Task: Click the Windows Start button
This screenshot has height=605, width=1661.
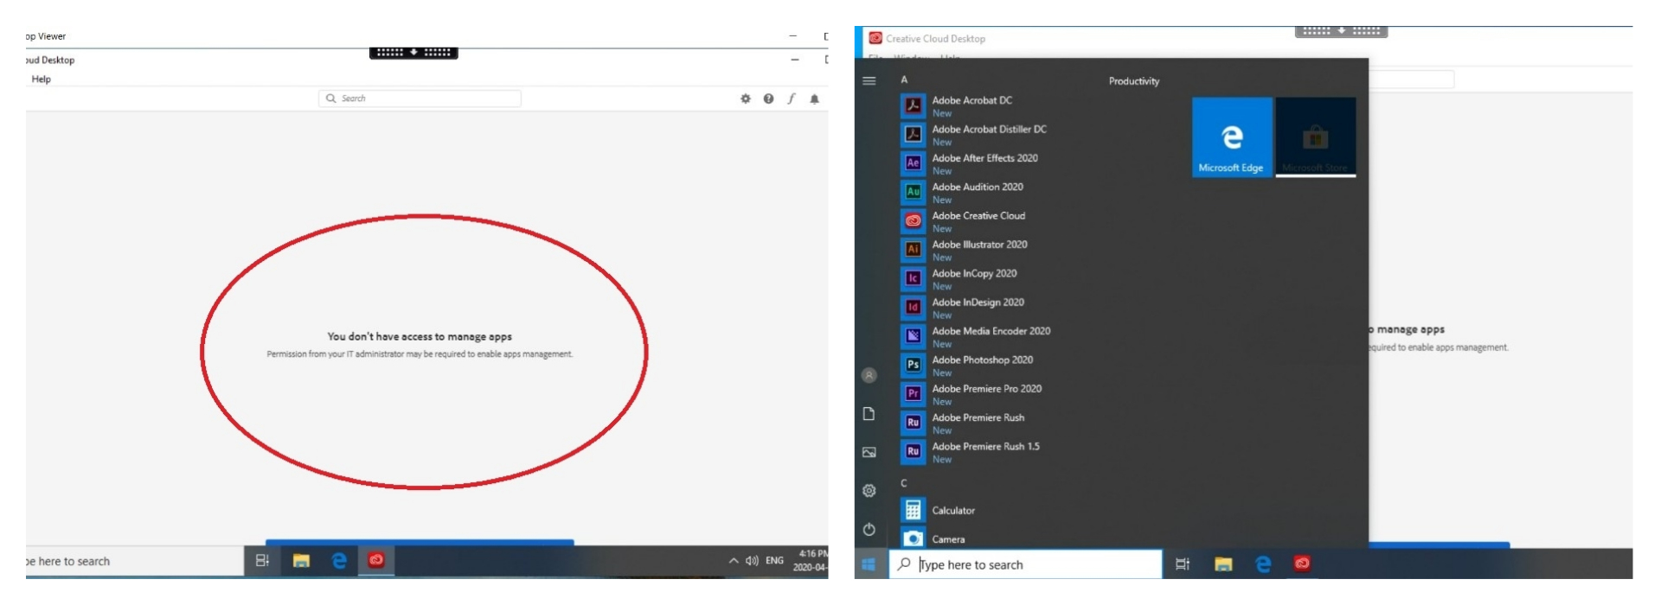Action: 869,564
